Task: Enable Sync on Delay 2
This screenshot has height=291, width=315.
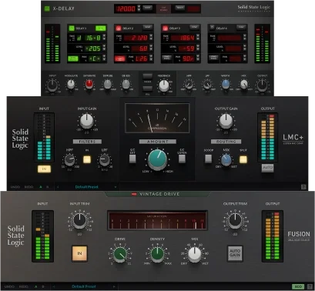Action: (147, 27)
